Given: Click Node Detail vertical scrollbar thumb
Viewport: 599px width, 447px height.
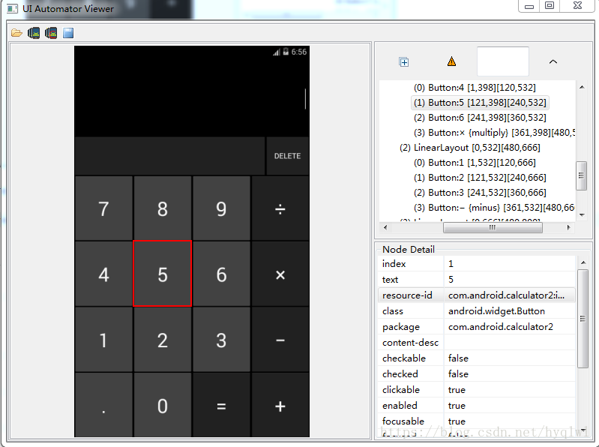Looking at the screenshot, I should [583, 319].
